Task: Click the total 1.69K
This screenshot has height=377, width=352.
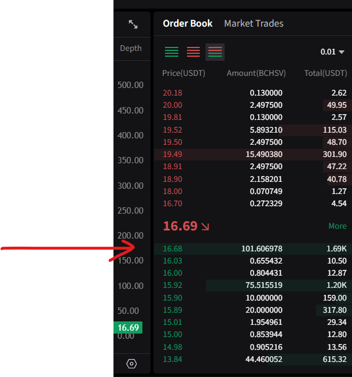Action: (336, 248)
